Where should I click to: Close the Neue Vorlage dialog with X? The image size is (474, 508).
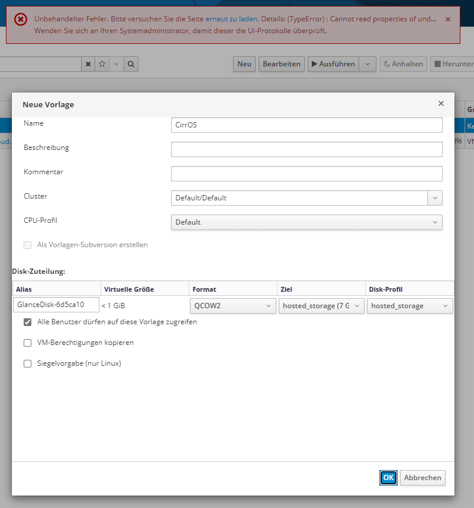tap(441, 103)
